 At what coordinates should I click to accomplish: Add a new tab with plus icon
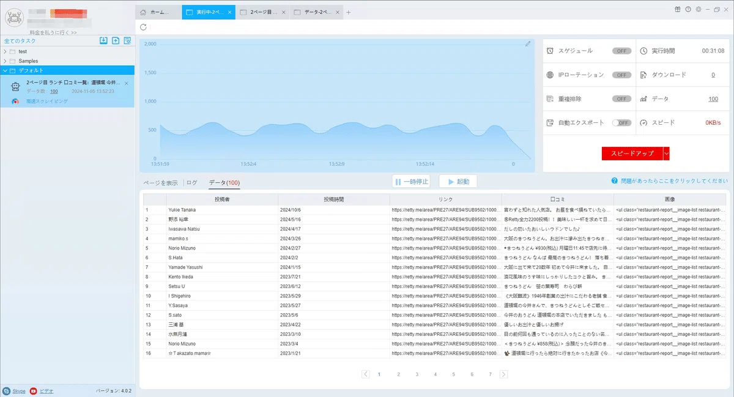pos(349,12)
